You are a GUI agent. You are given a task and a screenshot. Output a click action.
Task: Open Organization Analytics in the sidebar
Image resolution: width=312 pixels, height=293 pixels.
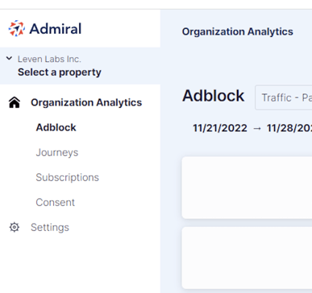(86, 102)
